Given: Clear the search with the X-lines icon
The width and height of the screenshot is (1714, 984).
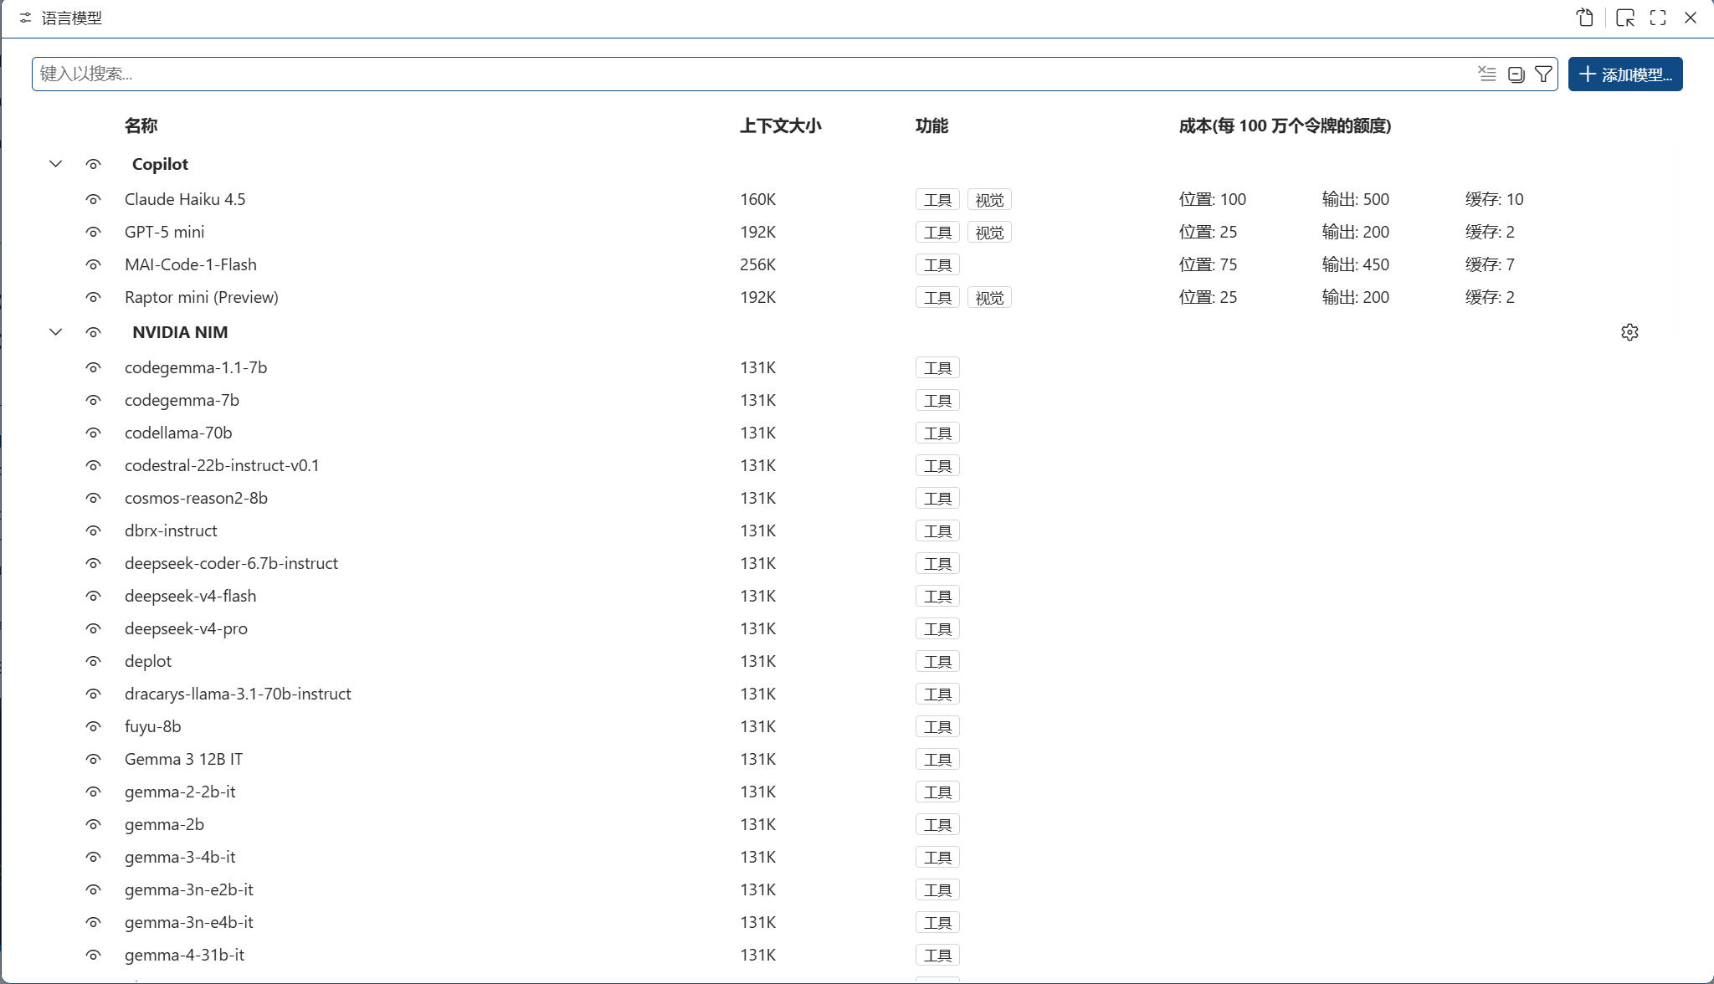Looking at the screenshot, I should (x=1487, y=74).
